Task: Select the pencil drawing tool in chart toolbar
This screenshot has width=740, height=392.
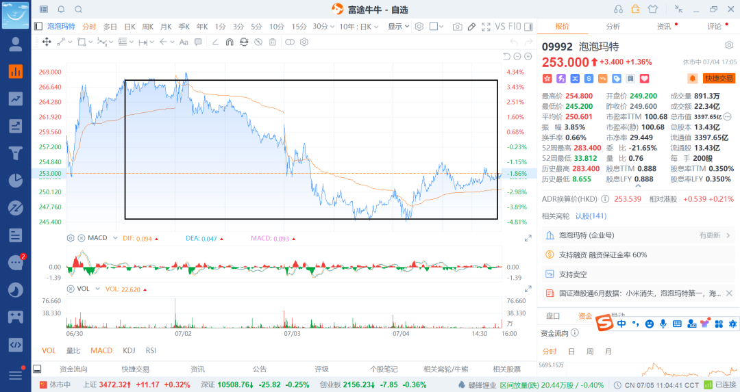Action: point(471,27)
